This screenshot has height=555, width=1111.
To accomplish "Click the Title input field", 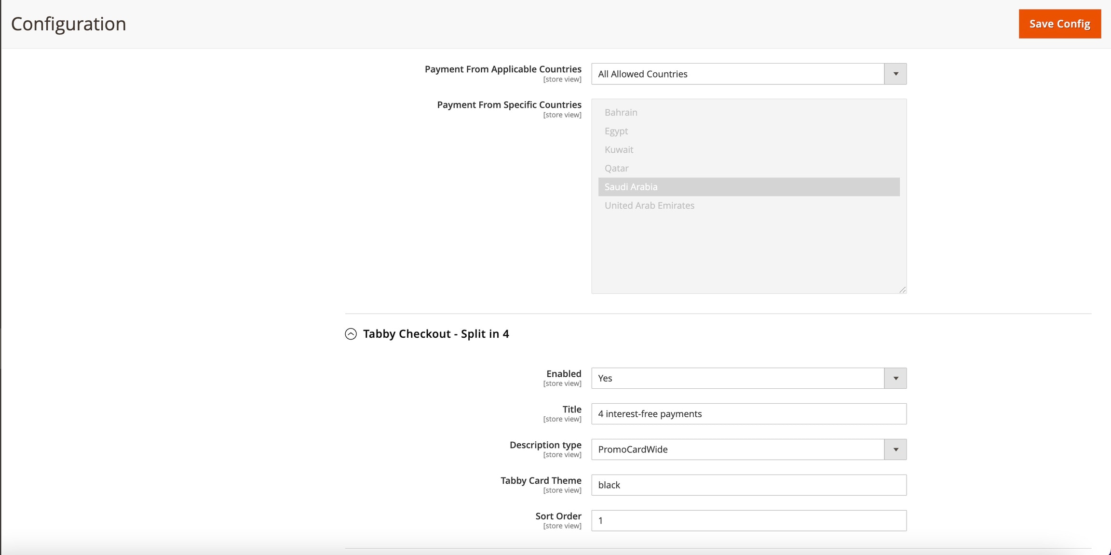I will [749, 414].
